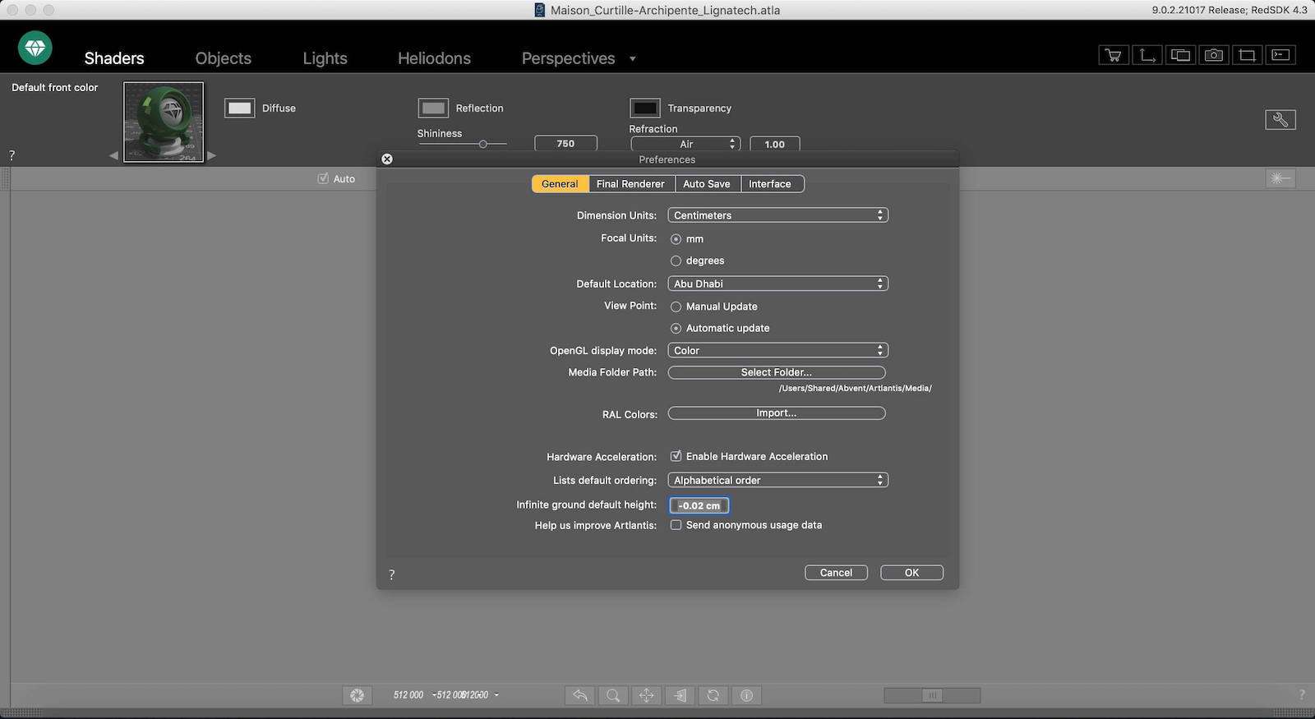Open the overlapping windows view icon

1181,55
